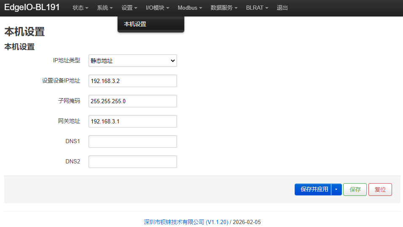
Task: Click the 保存并应用 button
Action: coord(313,190)
